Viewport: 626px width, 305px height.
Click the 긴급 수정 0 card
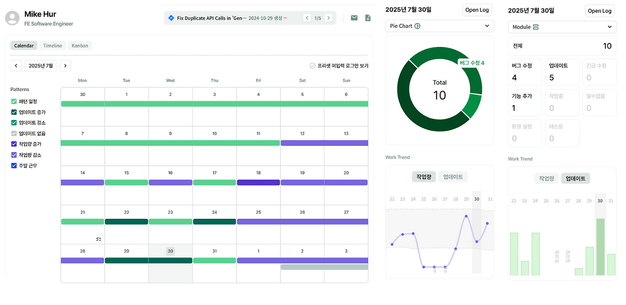pos(599,72)
